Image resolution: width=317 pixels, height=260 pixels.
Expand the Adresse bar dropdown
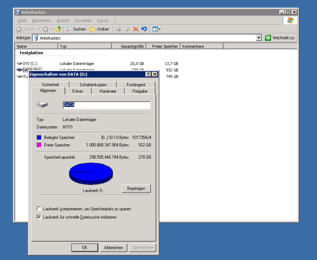[x=259, y=38]
